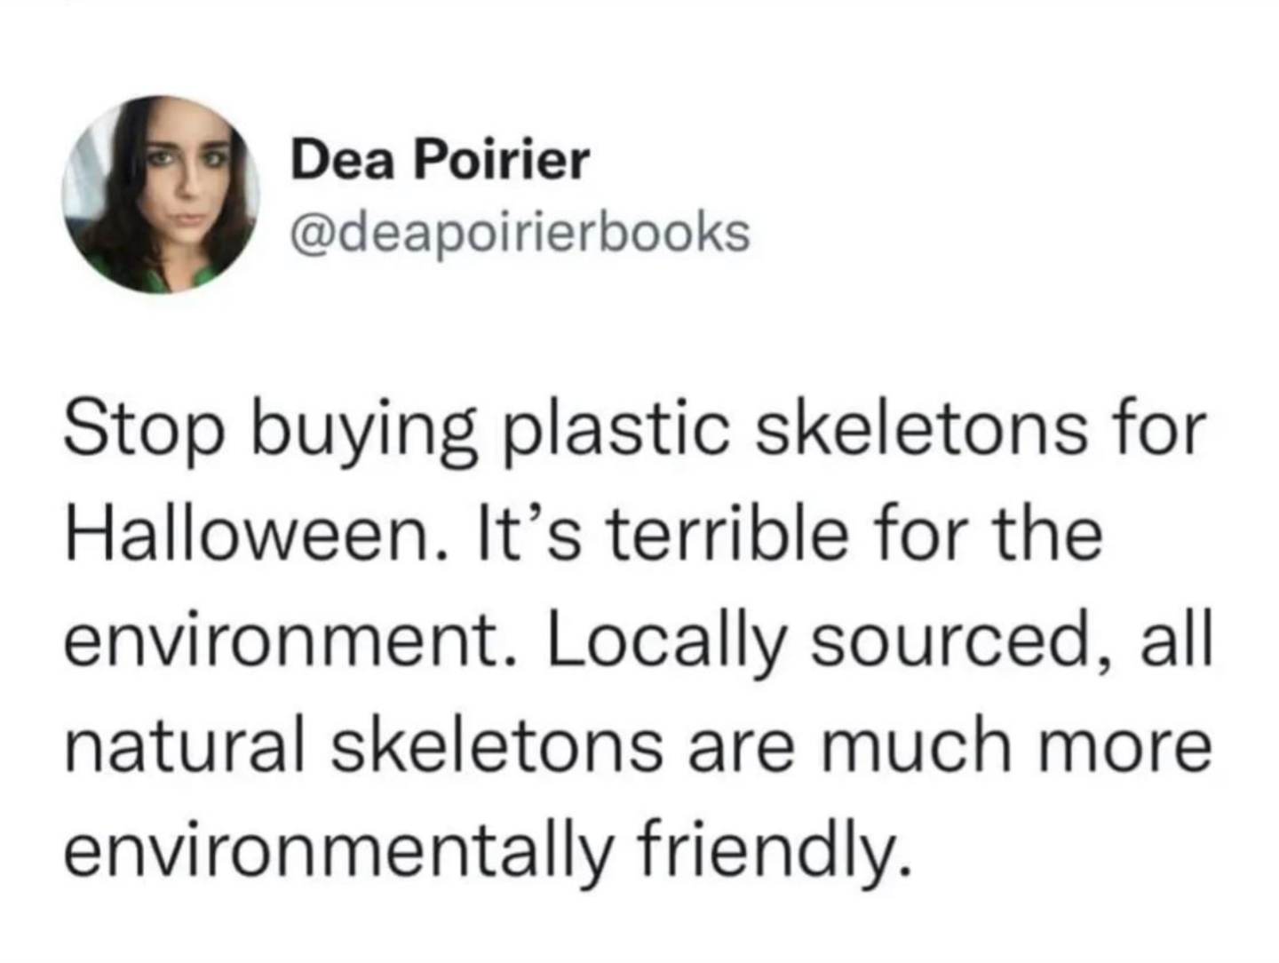Click the word "plastic" in the tweet
This screenshot has width=1279, height=963.
[x=619, y=432]
